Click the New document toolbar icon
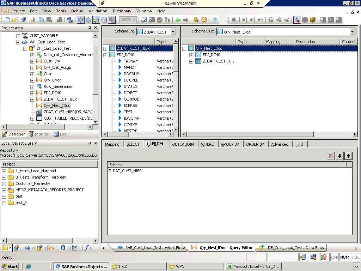This screenshot has height=271, width=361. [7, 20]
